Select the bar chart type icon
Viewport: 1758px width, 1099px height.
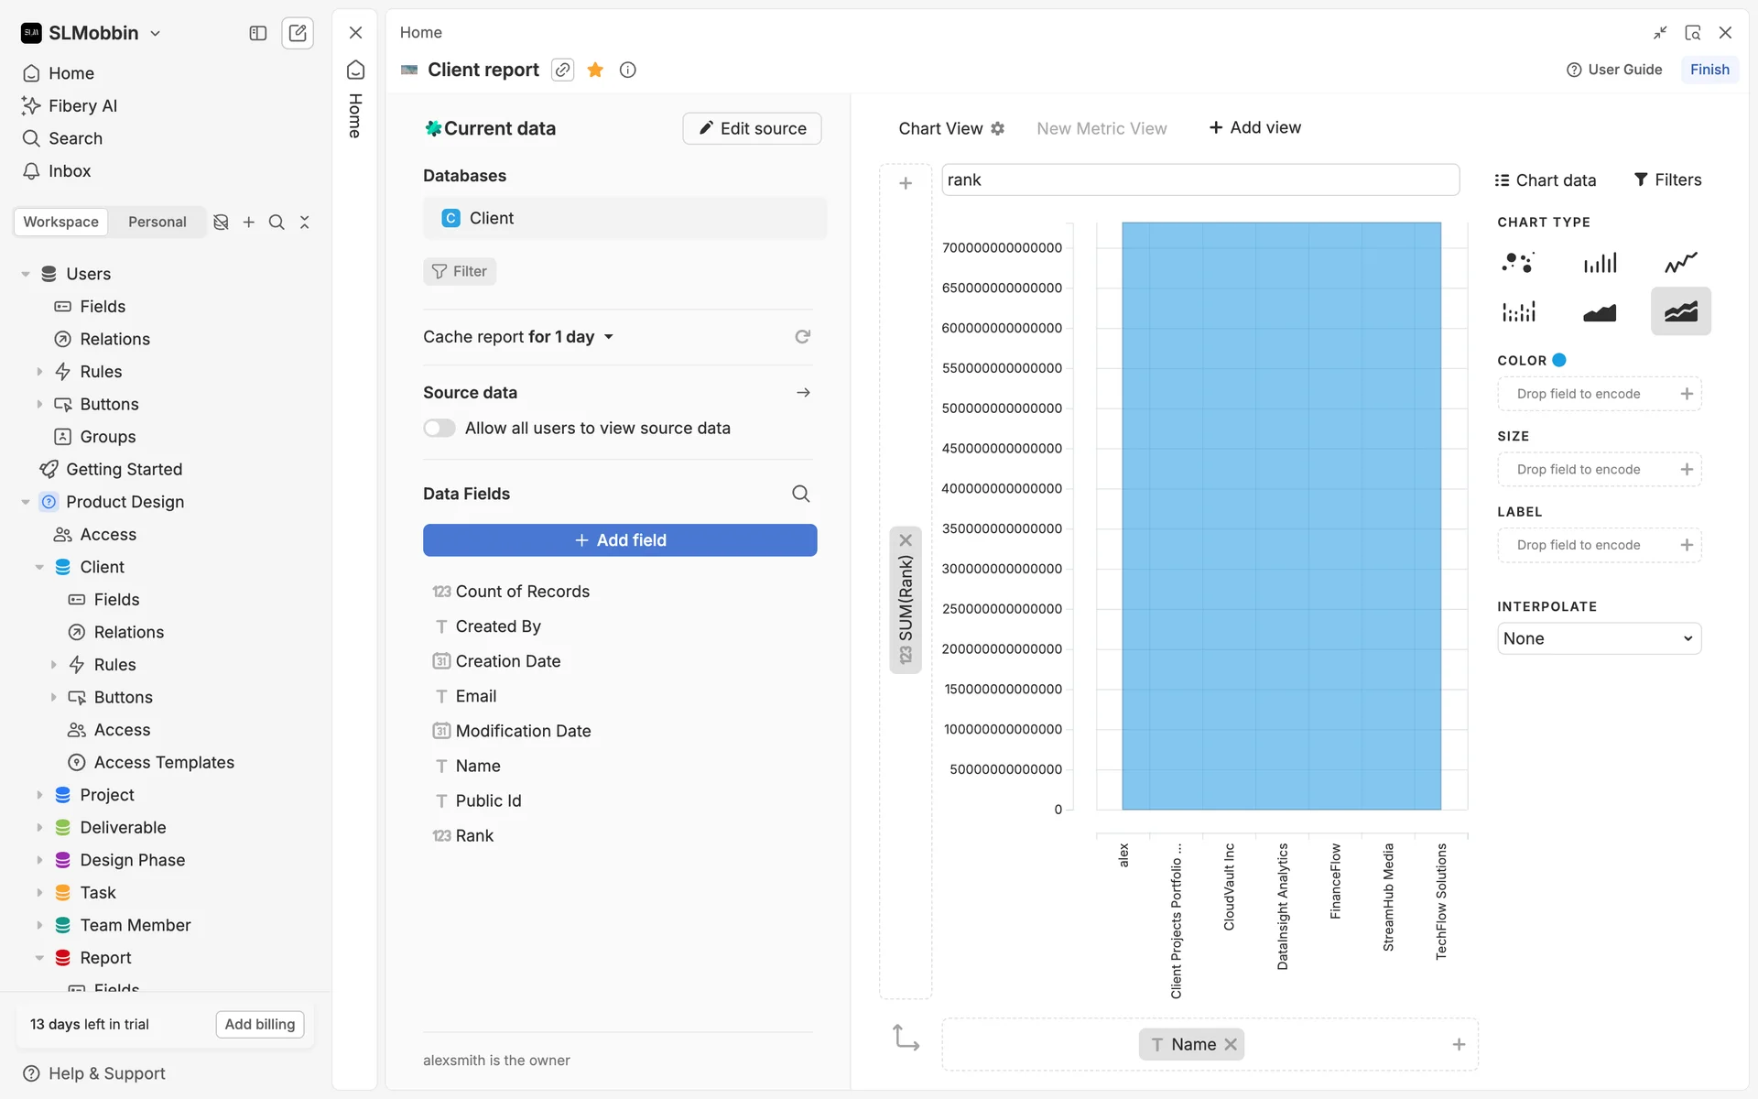(x=1600, y=263)
